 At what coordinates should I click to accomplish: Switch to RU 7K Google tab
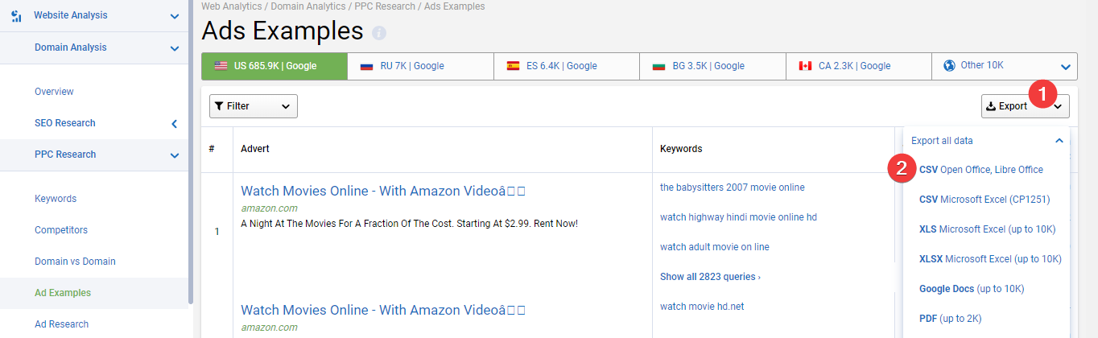[421, 66]
